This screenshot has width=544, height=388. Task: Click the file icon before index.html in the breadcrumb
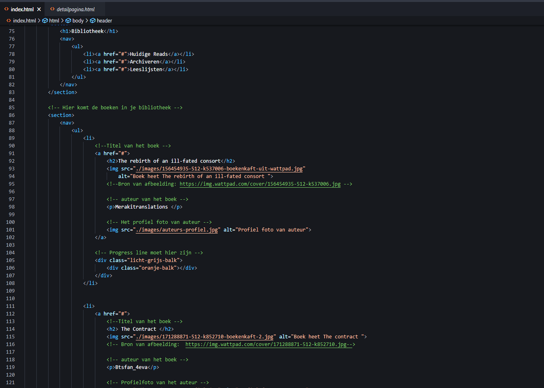[x=9, y=20]
